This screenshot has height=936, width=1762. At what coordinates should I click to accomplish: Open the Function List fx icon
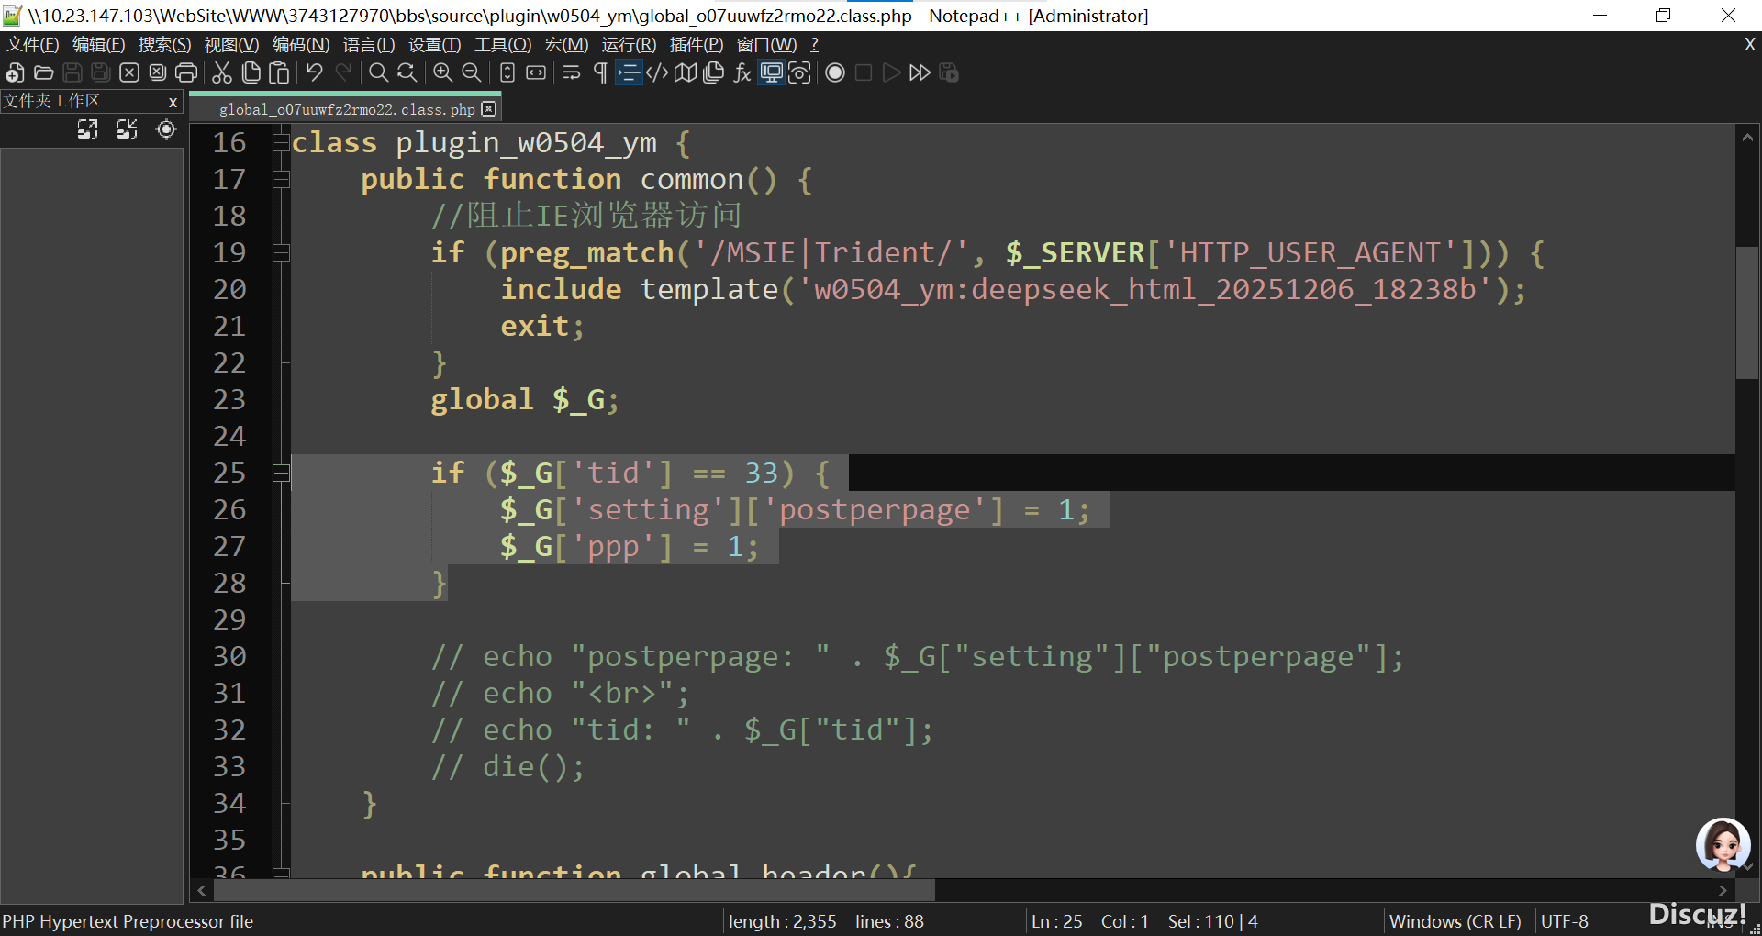[742, 73]
